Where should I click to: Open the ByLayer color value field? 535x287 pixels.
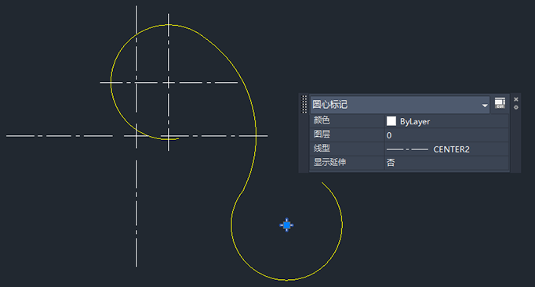446,121
